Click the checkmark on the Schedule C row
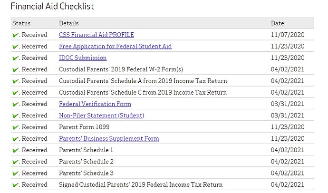 tap(15, 93)
